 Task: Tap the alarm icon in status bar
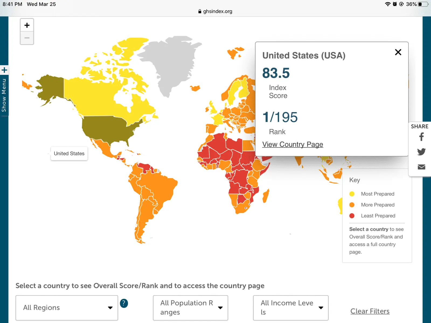[x=395, y=4]
